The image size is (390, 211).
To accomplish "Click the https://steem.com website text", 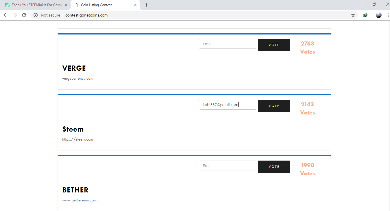I will click(78, 139).
